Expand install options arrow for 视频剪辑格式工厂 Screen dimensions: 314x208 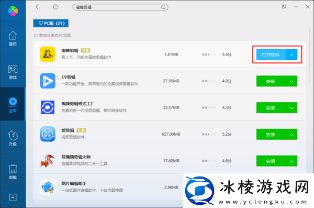point(291,108)
